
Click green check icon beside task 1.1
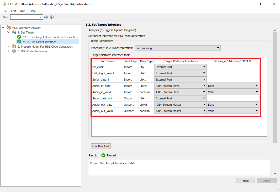coord(19,37)
